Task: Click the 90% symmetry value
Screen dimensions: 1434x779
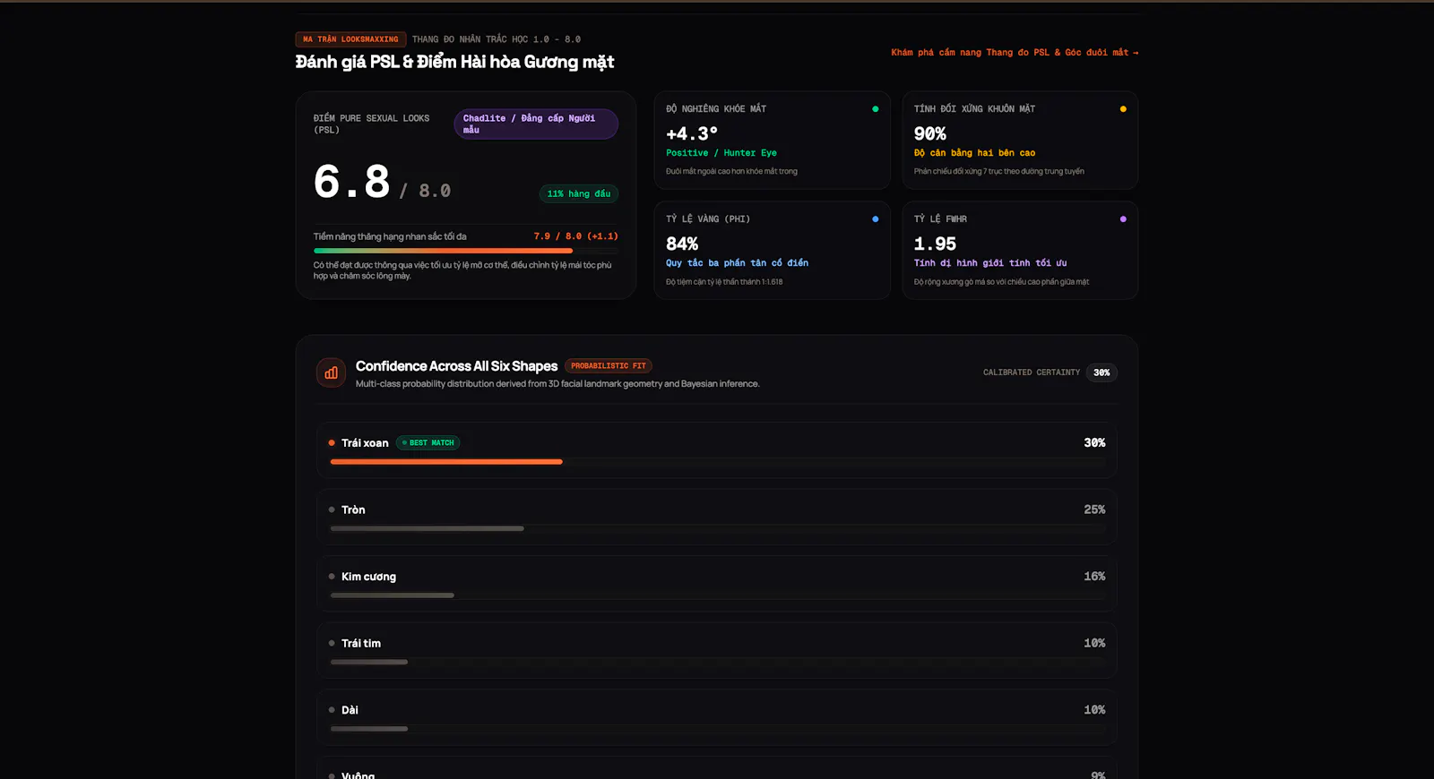Action: click(x=930, y=133)
